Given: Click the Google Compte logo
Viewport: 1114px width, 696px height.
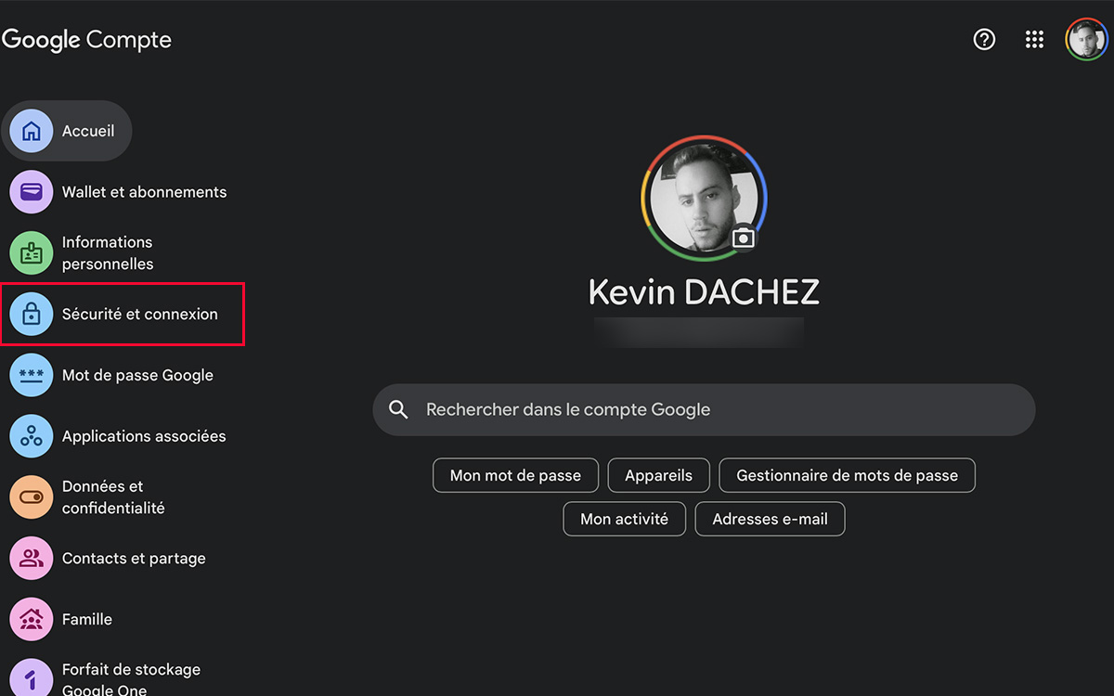Looking at the screenshot, I should pyautogui.click(x=86, y=40).
